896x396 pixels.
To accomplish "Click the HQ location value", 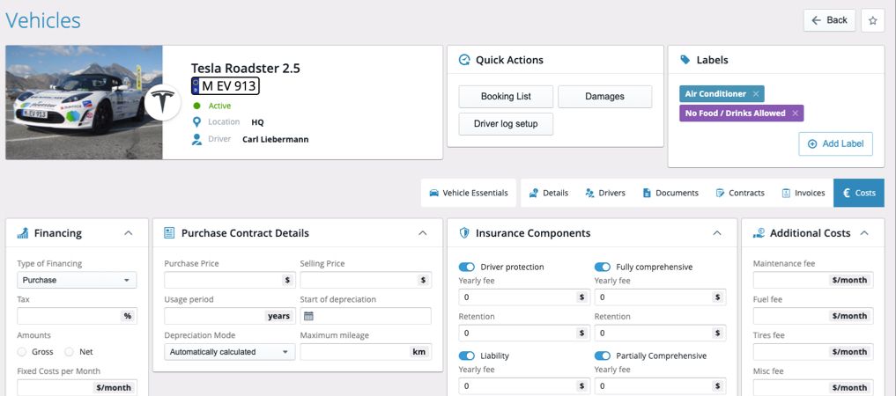I will tap(258, 122).
